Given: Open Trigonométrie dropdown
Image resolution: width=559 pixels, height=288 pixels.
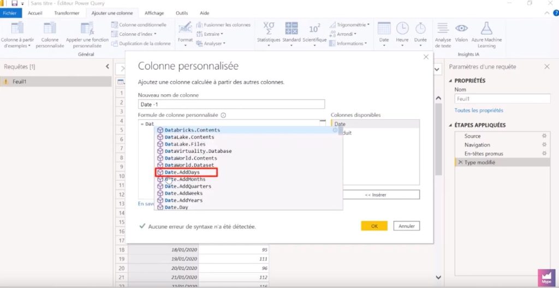Looking at the screenshot, I should coord(349,25).
